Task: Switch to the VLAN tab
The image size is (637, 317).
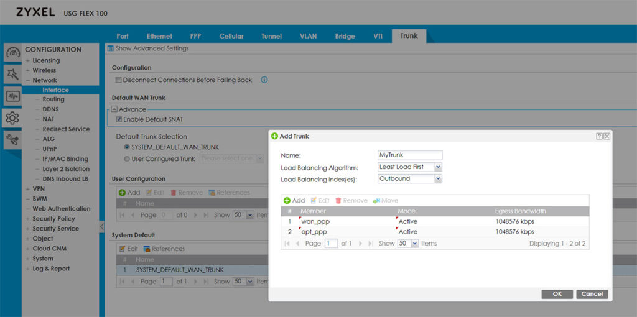Action: click(308, 36)
